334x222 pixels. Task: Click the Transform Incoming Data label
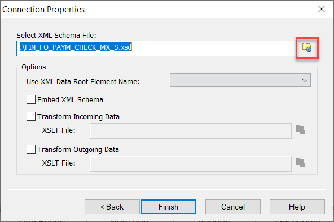(78, 117)
